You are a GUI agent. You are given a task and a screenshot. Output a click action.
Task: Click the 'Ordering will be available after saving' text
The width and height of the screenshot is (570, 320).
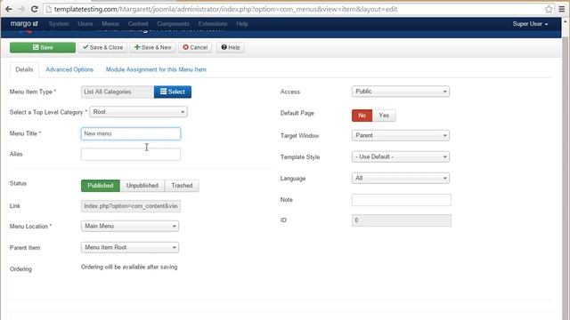pos(129,267)
